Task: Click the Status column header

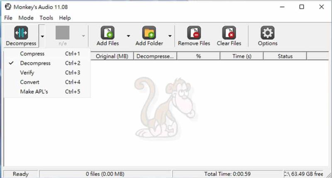Action: 285,56
